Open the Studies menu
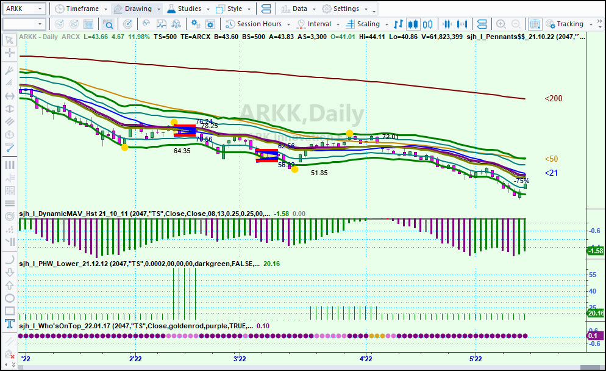The width and height of the screenshot is (606, 371). [x=184, y=9]
